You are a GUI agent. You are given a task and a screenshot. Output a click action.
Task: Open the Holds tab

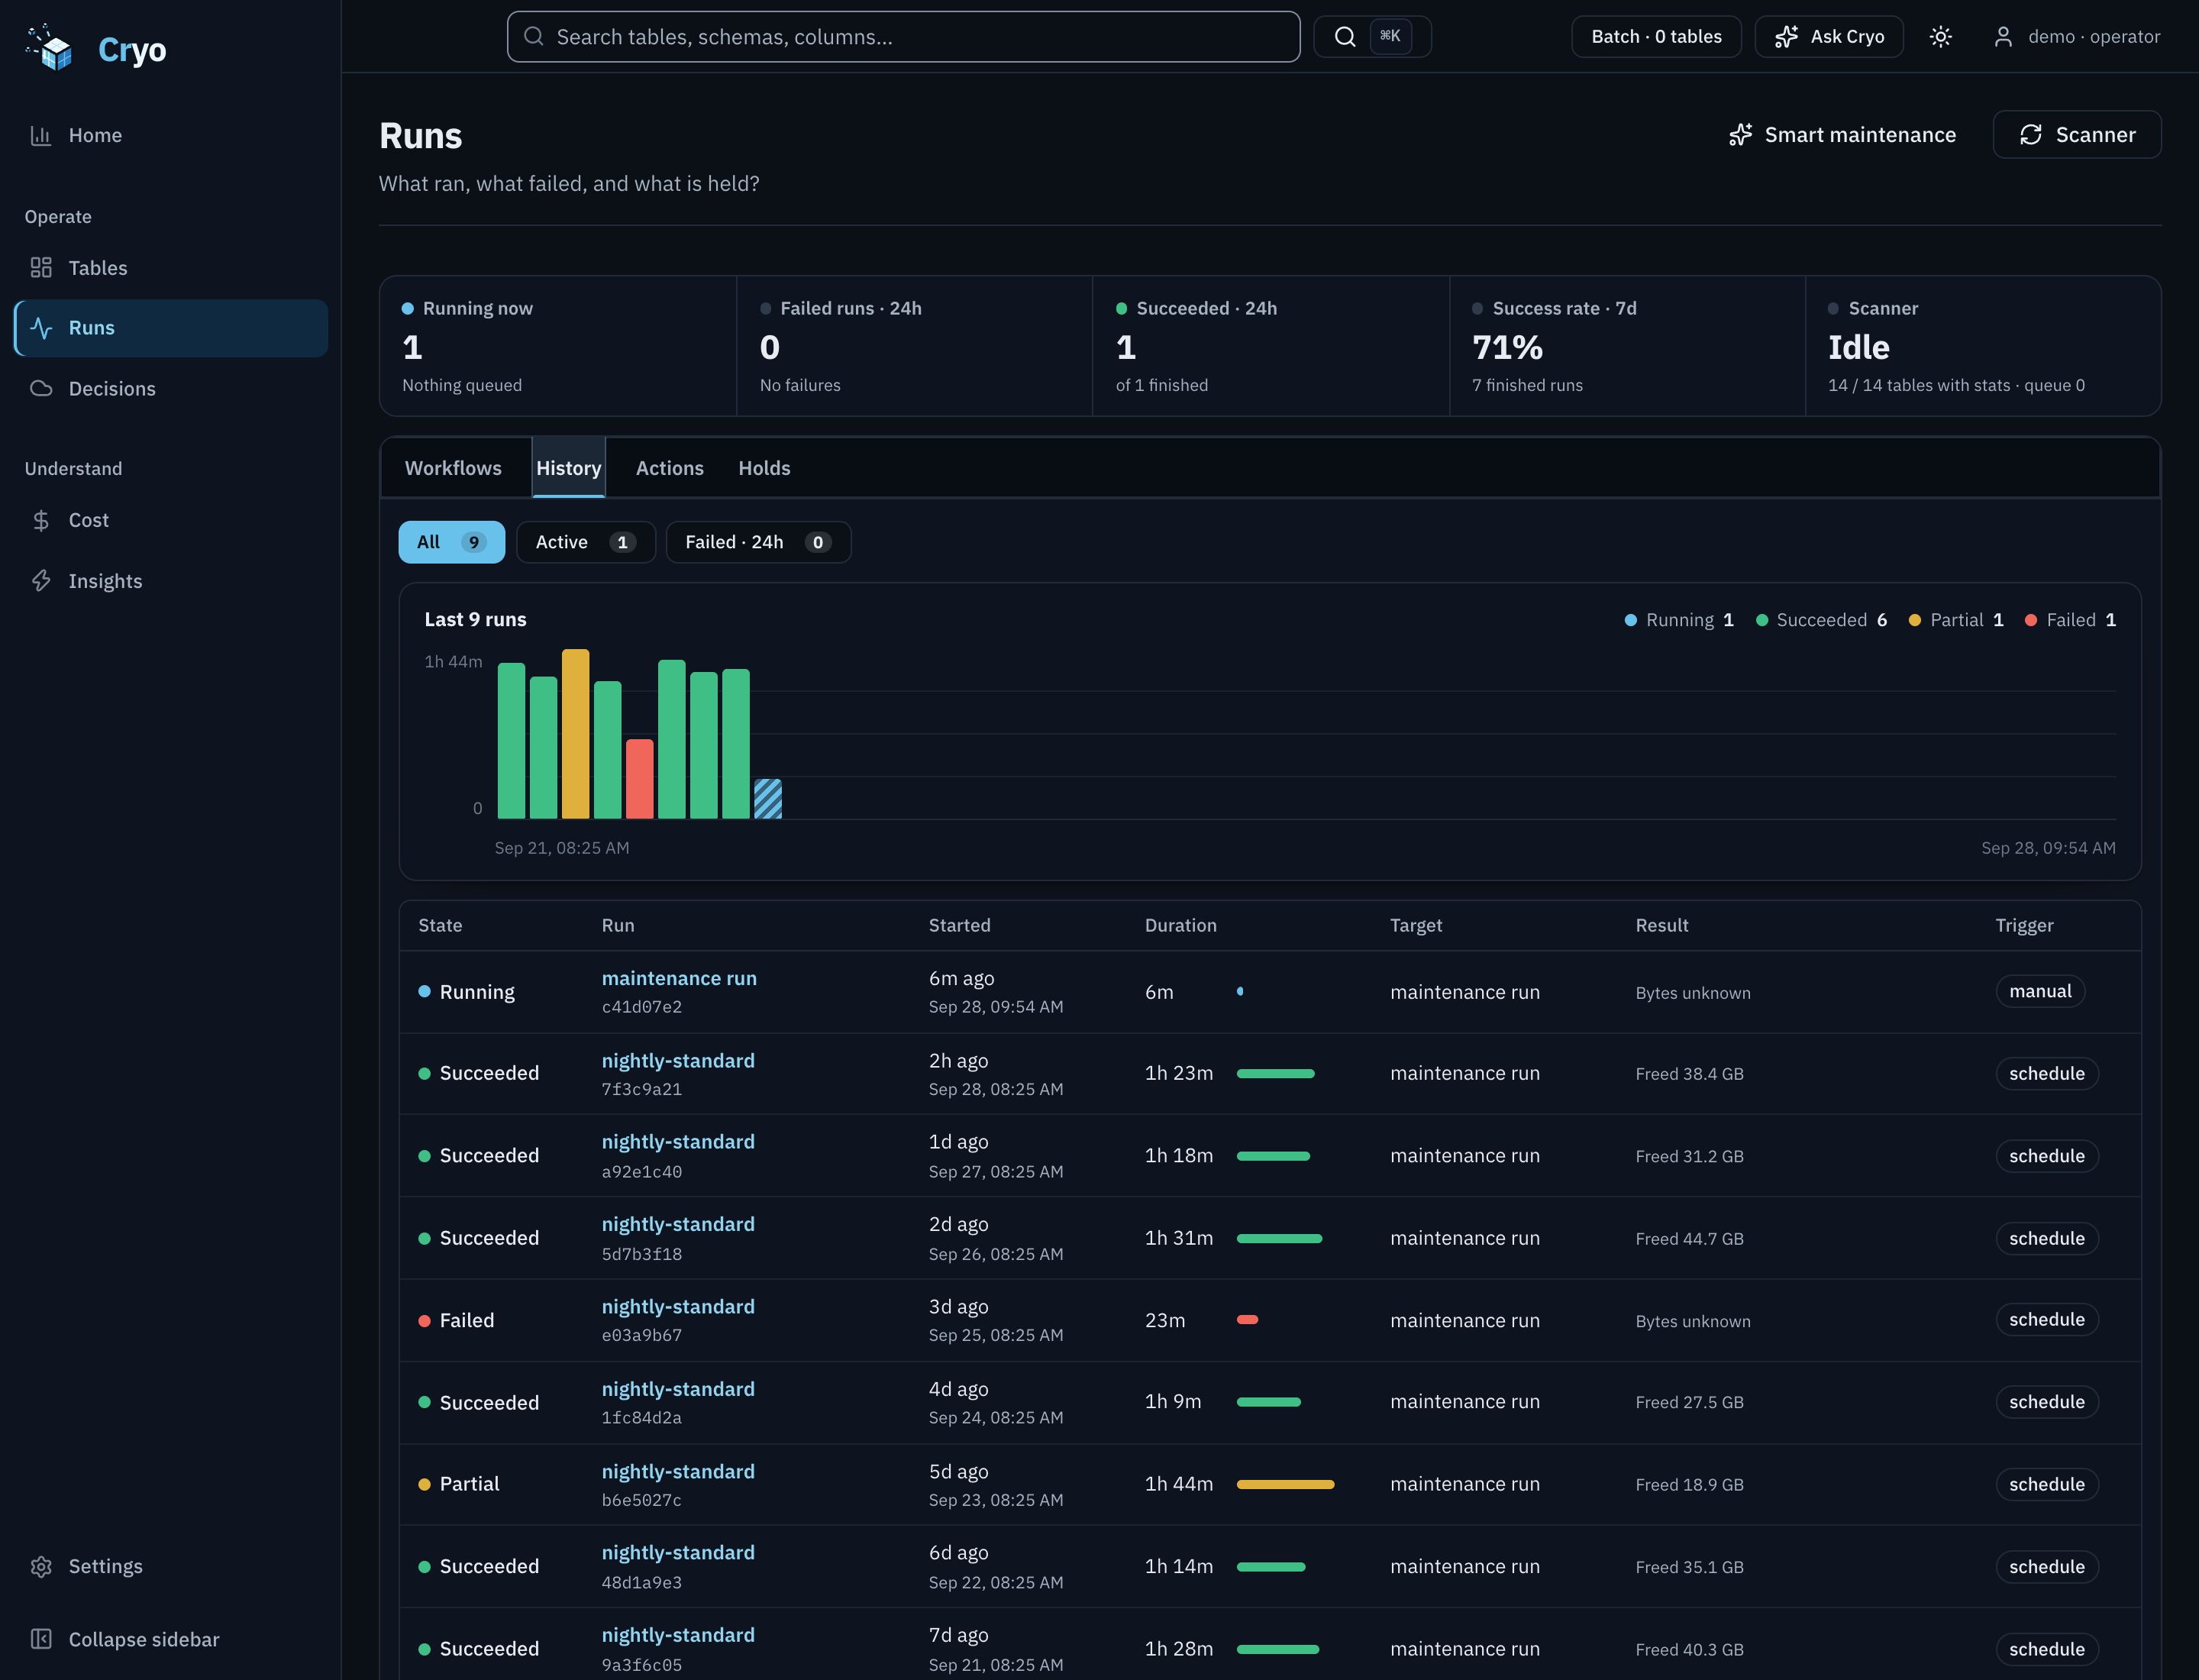pyautogui.click(x=764, y=468)
